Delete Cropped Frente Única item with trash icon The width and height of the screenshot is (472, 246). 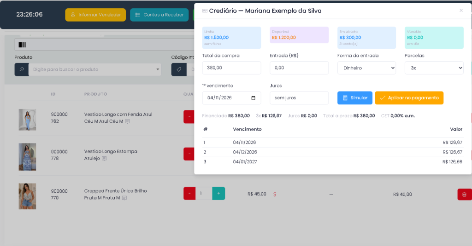tap(465, 195)
